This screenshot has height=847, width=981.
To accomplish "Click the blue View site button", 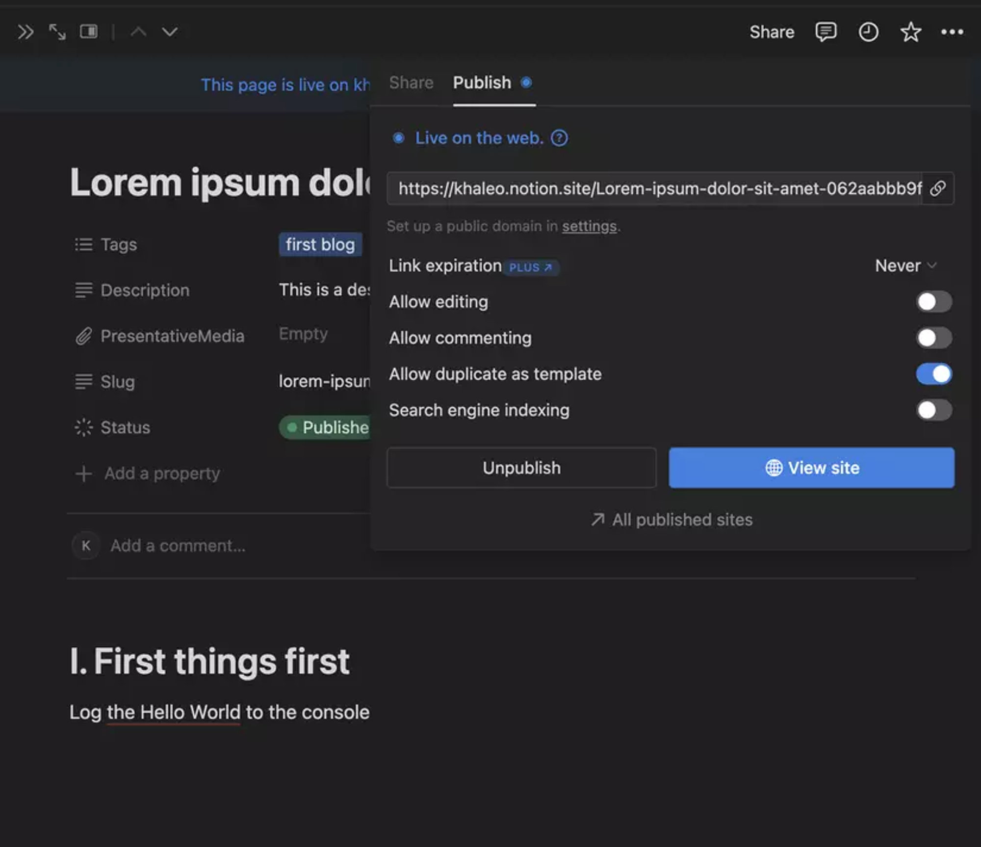I will 811,468.
